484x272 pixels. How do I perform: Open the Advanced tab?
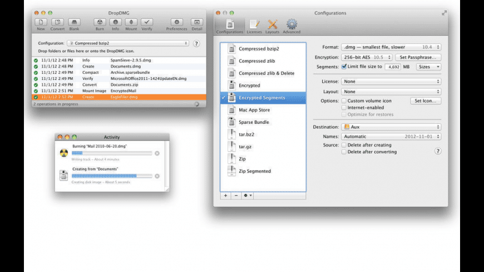coord(292,26)
